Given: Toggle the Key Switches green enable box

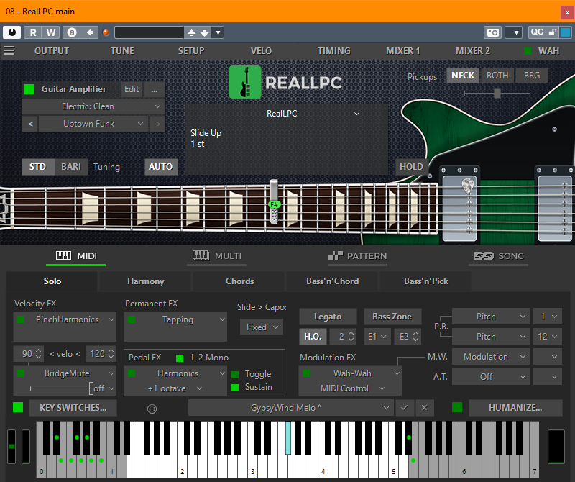Looking at the screenshot, I should (18, 407).
